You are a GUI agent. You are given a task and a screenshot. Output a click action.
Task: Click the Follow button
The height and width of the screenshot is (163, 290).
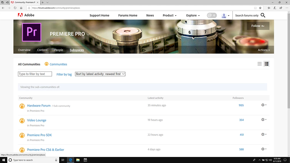click(x=258, y=26)
